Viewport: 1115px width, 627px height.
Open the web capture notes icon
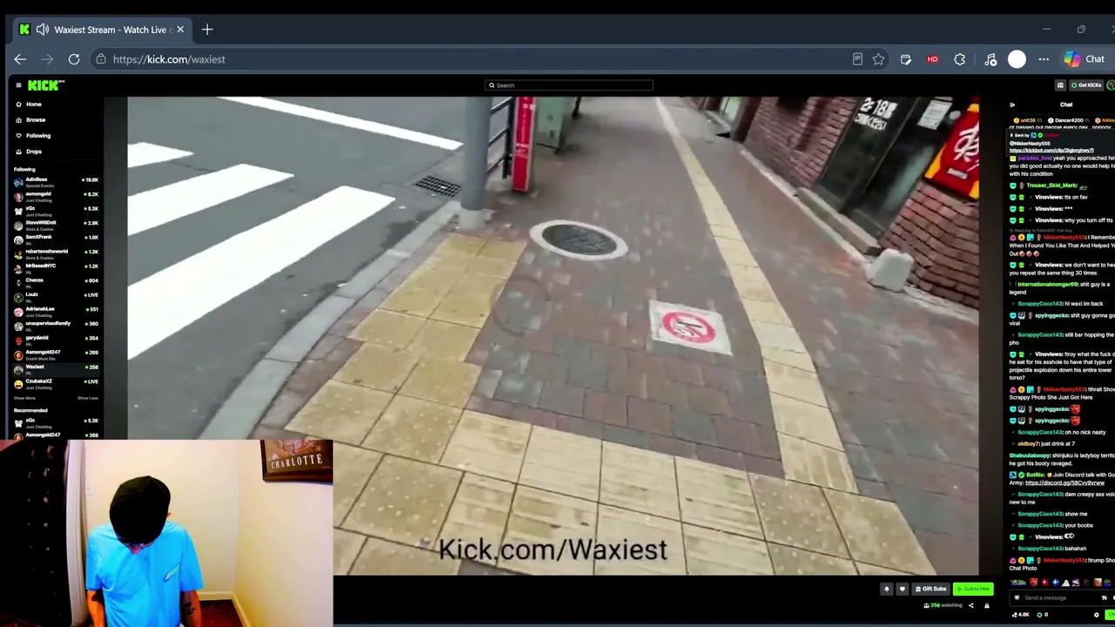(x=906, y=59)
